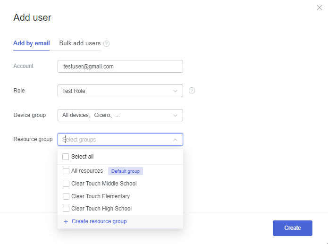The image size is (328, 244).
Task: Click the blue Create button
Action: click(293, 228)
